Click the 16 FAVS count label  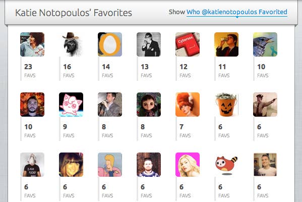(69, 71)
